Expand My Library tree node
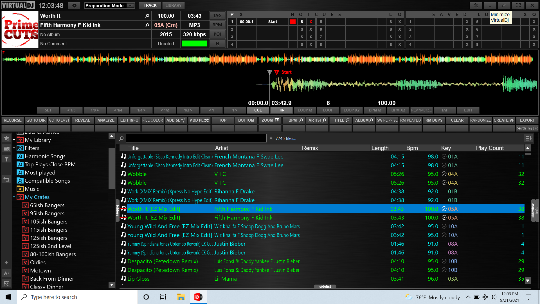Image resolution: width=540 pixels, height=304 pixels. [14, 140]
